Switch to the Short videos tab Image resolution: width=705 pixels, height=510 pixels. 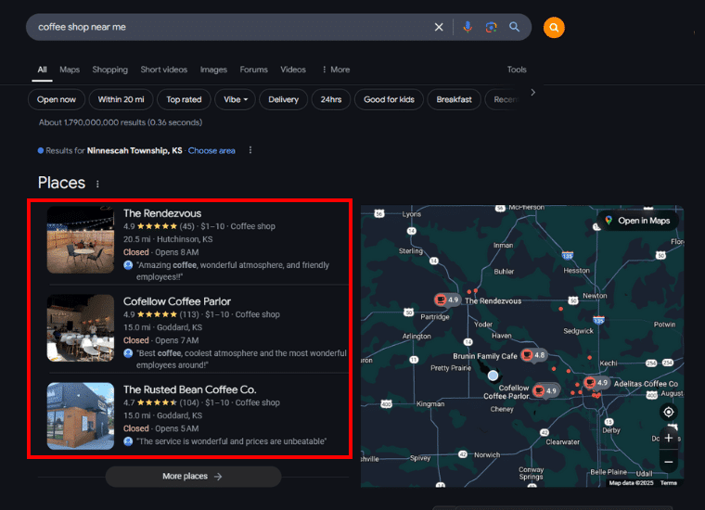163,70
